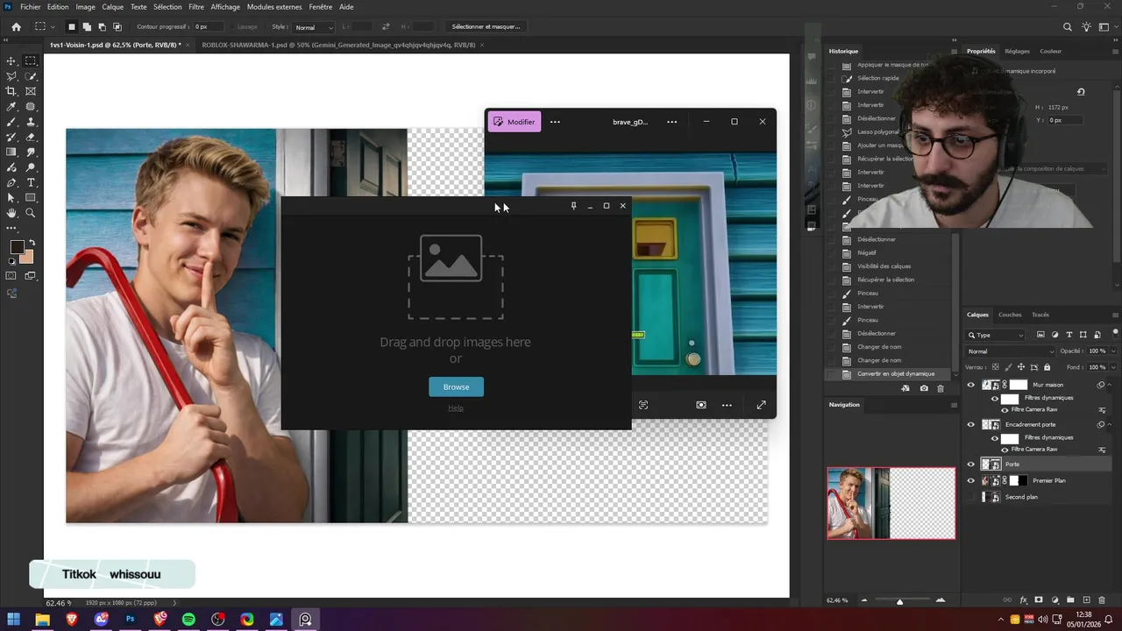
Task: Click the background color swatch
Action: pyautogui.click(x=28, y=258)
